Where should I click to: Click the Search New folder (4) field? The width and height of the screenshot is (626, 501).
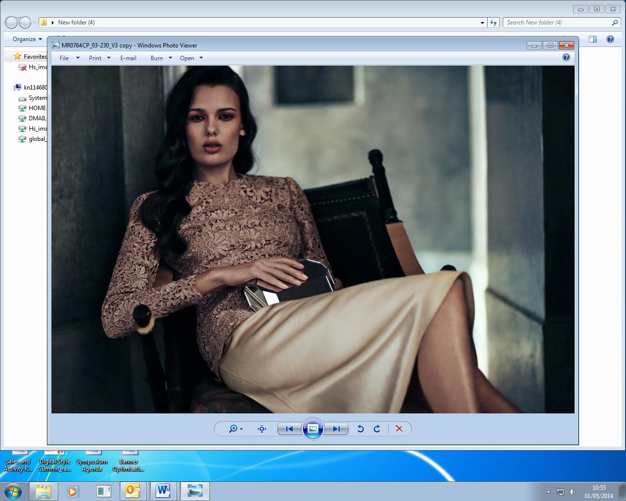coord(558,23)
